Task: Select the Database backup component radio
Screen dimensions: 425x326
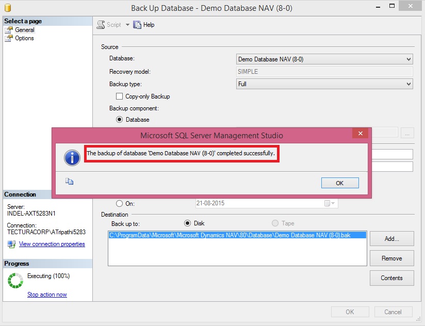Action: click(x=120, y=120)
